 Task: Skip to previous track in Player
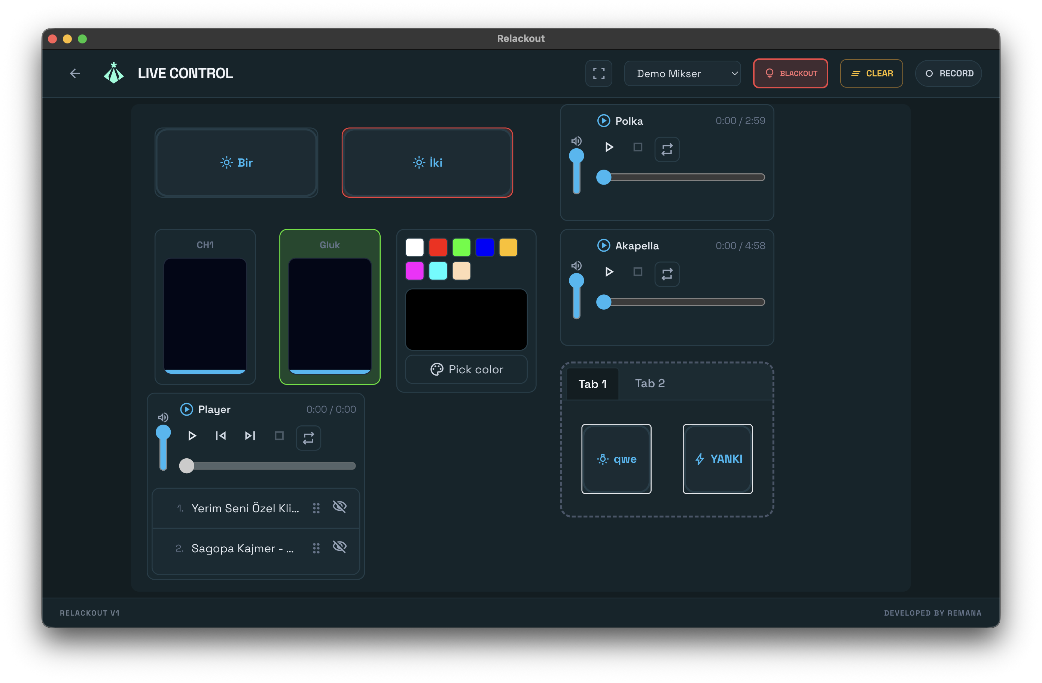[221, 436]
